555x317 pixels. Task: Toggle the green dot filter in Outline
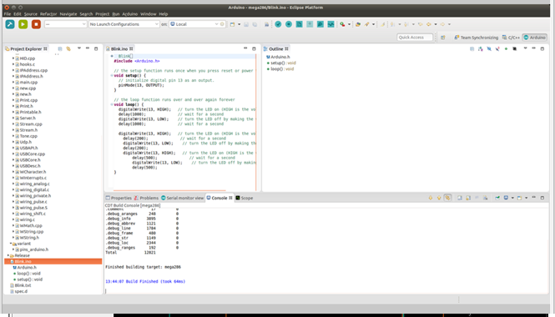pyautogui.click(x=506, y=49)
